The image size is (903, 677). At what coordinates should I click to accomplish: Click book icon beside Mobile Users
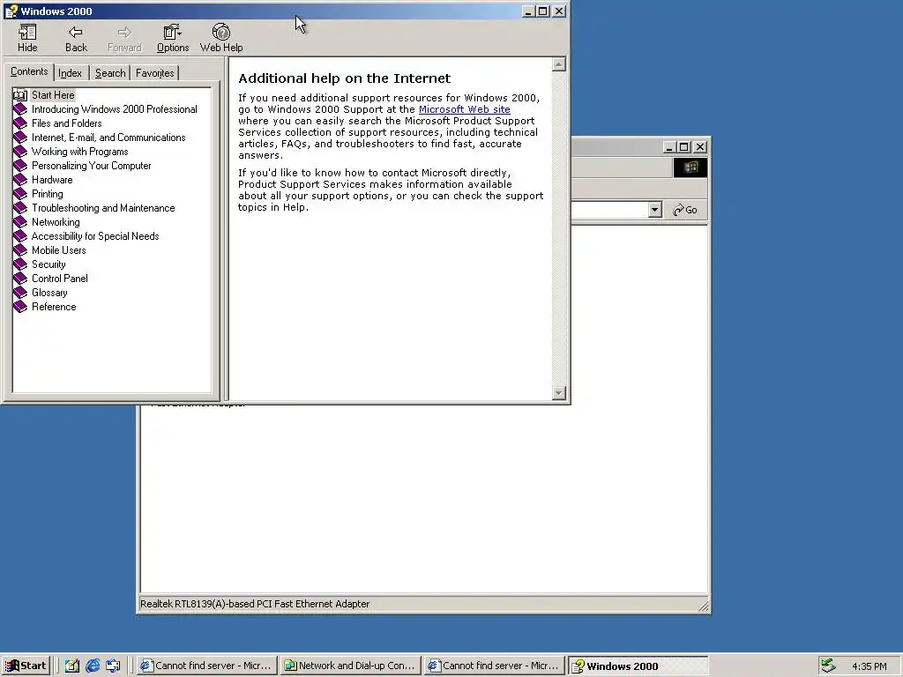20,249
